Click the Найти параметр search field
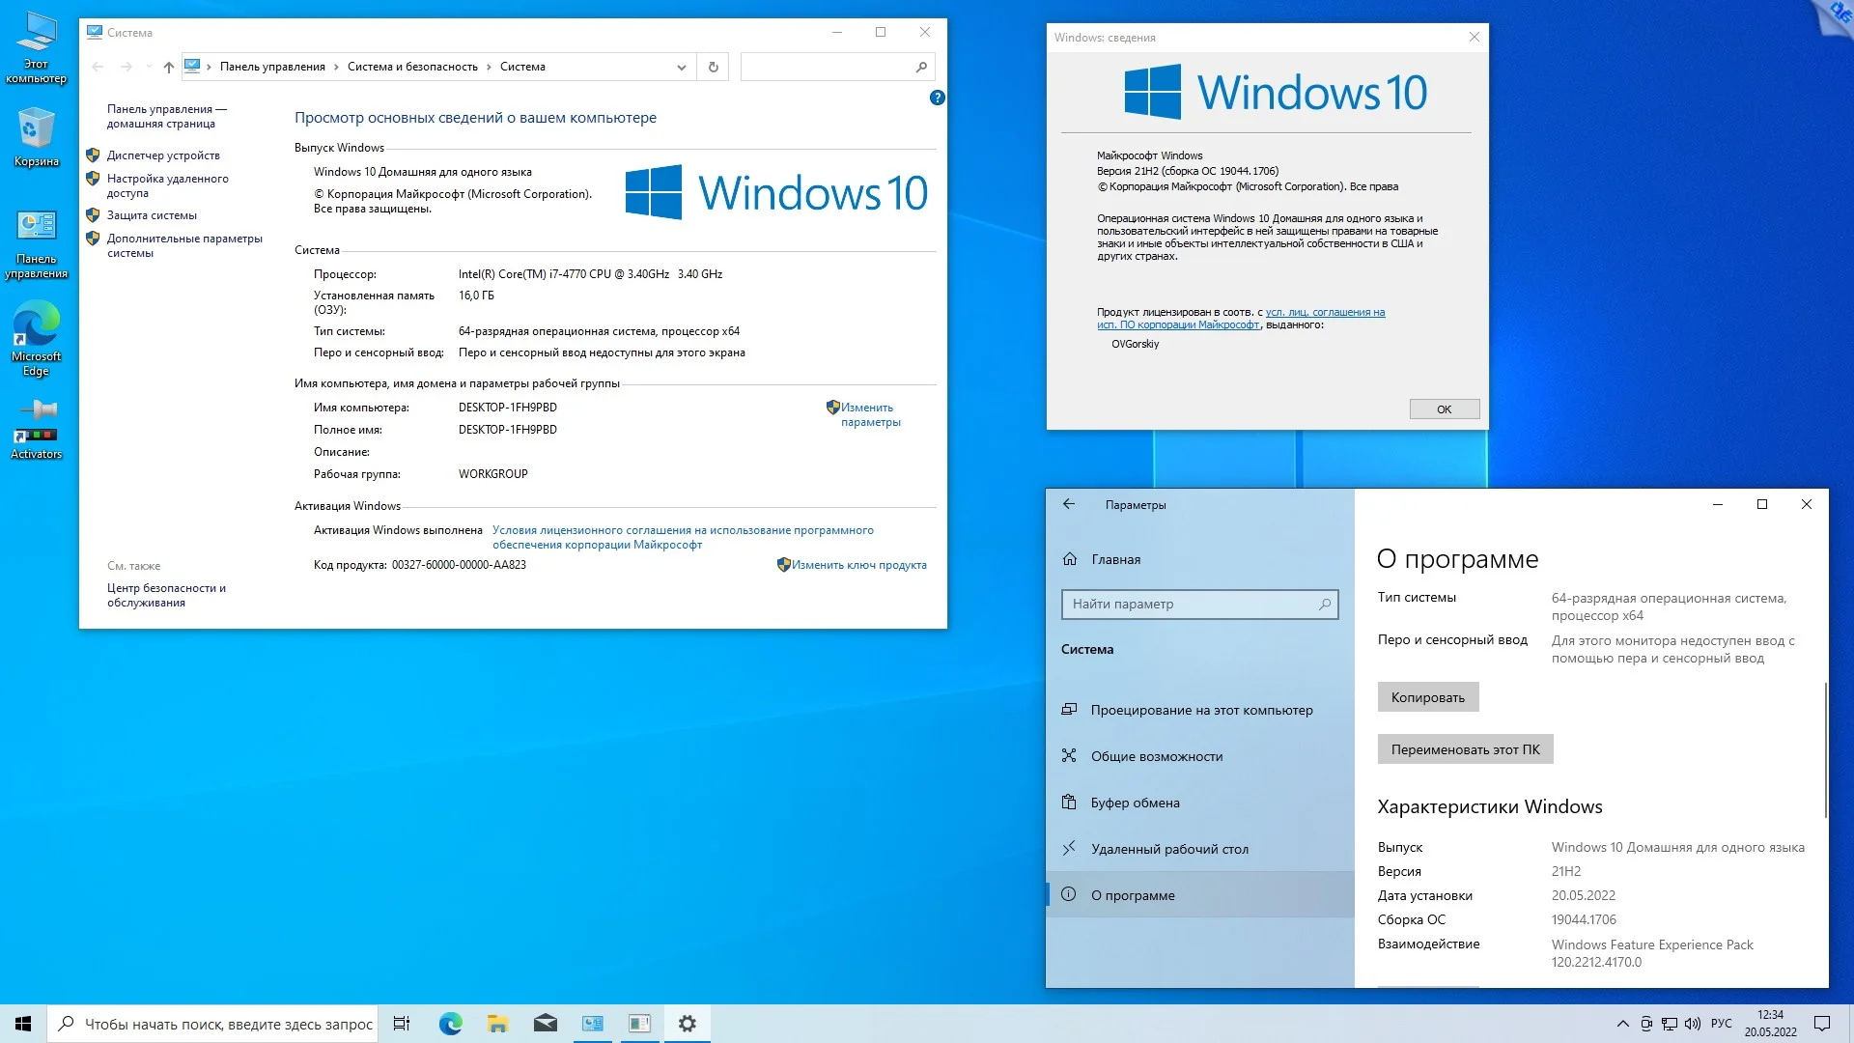 [x=1193, y=604]
